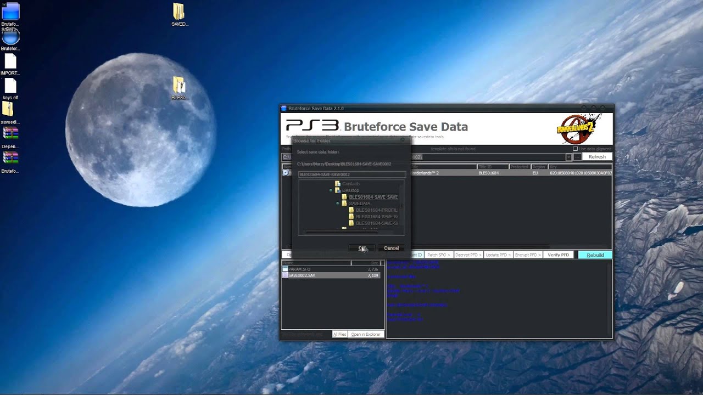Image resolution: width=703 pixels, height=395 pixels.
Task: Click the BLES01684 title ID cell
Action: pyautogui.click(x=489, y=173)
